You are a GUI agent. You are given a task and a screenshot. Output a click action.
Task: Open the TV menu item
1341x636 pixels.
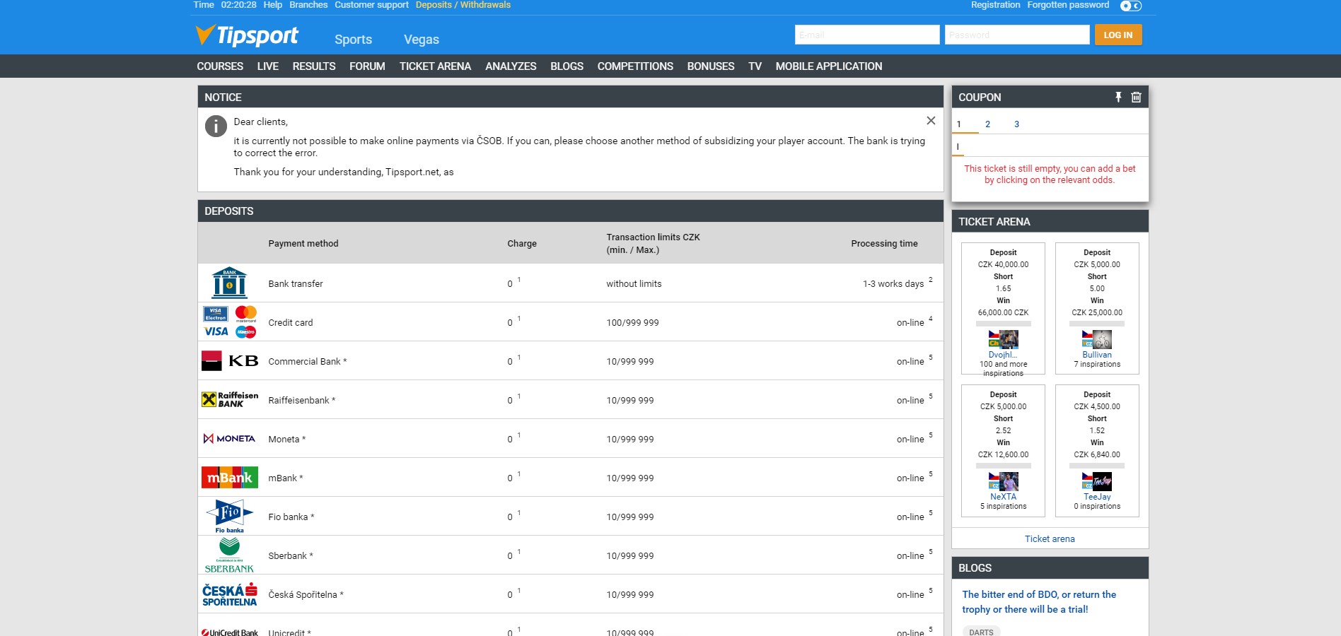[755, 66]
